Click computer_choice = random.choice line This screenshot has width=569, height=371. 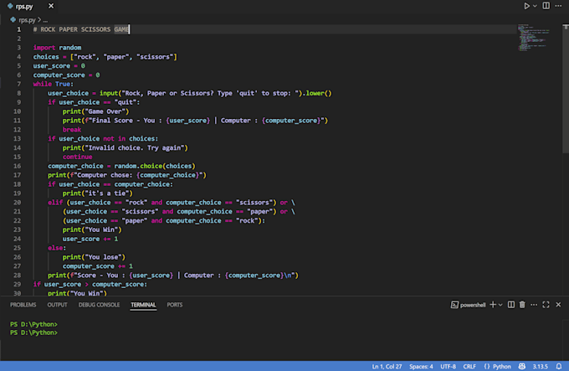tap(121, 166)
